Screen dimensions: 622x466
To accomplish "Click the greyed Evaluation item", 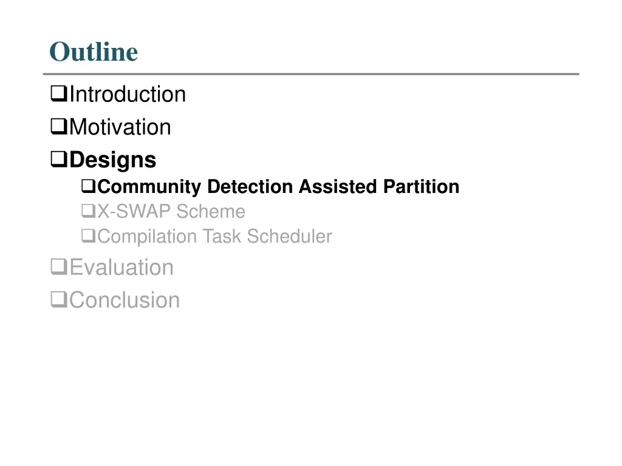I will coord(121,267).
